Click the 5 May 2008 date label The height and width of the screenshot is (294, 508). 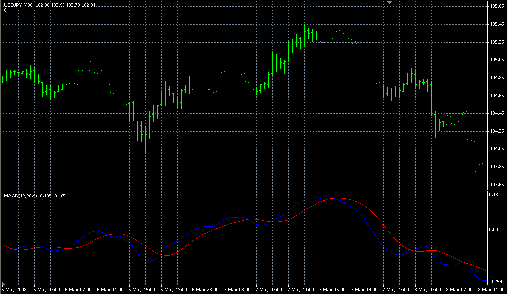tap(13, 289)
